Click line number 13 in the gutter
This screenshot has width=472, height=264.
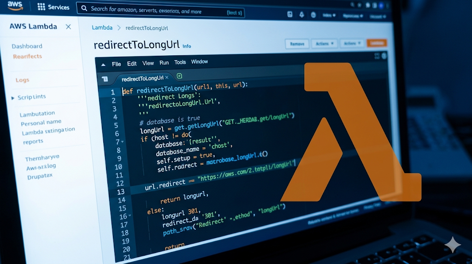tap(120, 192)
